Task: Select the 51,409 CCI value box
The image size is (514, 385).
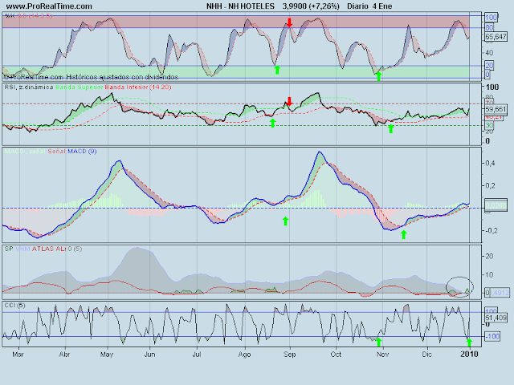Action: [x=496, y=318]
